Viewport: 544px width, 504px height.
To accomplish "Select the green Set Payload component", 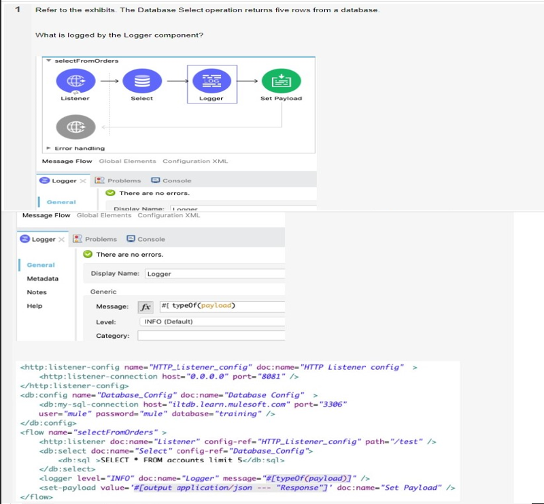I will (x=282, y=81).
